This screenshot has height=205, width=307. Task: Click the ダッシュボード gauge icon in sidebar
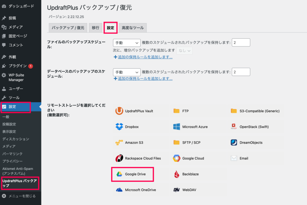click(x=4, y=6)
